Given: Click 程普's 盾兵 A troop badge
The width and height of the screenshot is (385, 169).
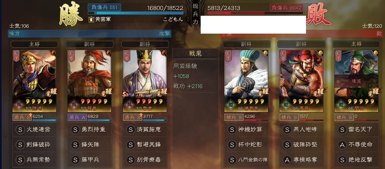Looking at the screenshot, I should click(77, 117).
